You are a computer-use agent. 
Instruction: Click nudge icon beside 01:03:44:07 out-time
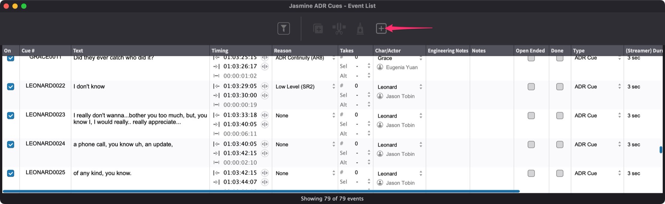265,182
